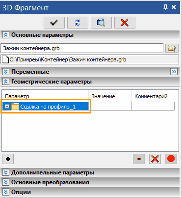This screenshot has width=182, height=198.
Task: Confirm with the checkmark OK icon
Action: point(54,23)
